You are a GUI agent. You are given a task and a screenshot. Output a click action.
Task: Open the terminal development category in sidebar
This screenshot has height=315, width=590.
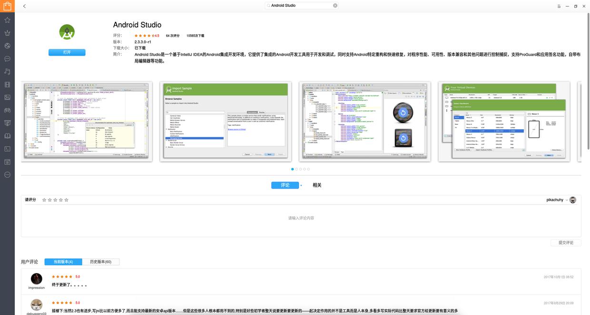coord(7,149)
